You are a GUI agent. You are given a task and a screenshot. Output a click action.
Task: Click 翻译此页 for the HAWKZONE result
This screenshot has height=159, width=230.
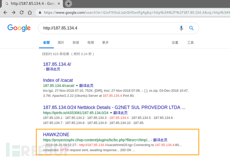(160, 140)
